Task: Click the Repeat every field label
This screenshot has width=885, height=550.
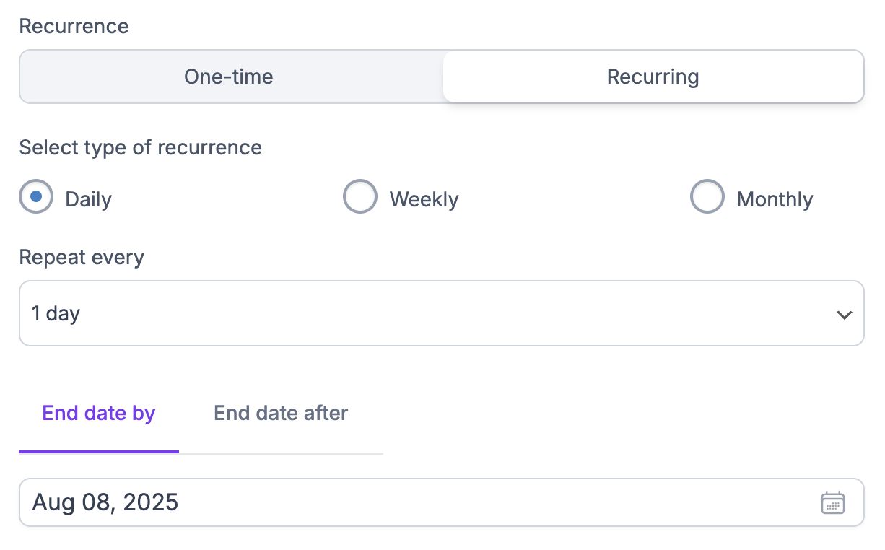Action: tap(82, 257)
